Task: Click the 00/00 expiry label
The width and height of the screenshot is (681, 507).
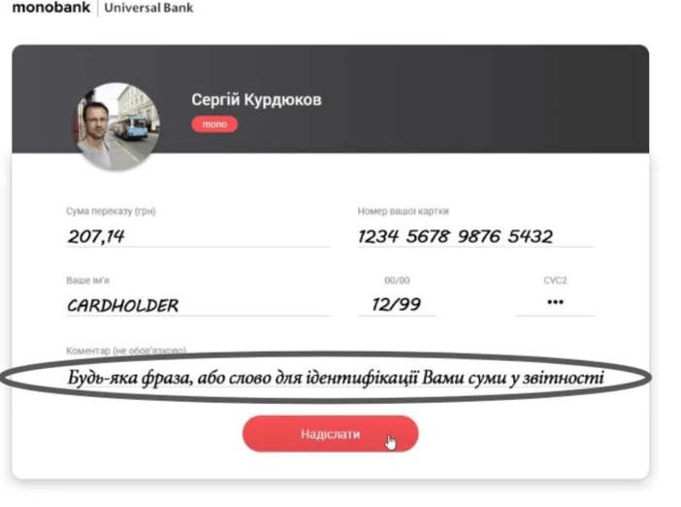Action: (397, 281)
